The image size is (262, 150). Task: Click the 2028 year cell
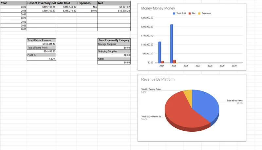tap(13, 22)
